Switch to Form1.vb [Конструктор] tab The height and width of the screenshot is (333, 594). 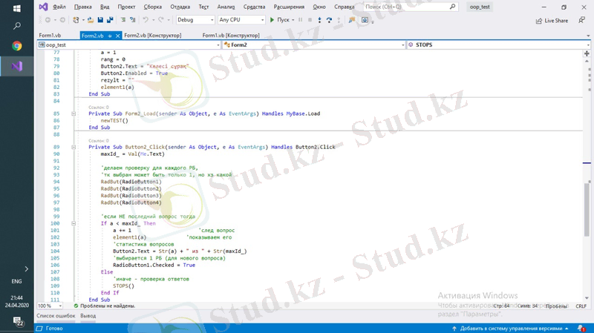(231, 35)
